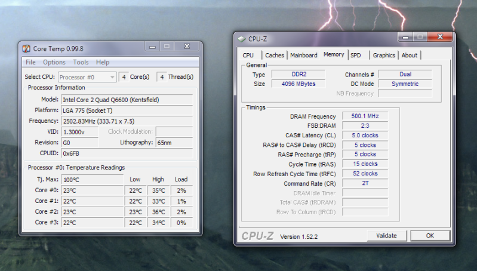Click the CPU-Z title bar icon

point(241,39)
